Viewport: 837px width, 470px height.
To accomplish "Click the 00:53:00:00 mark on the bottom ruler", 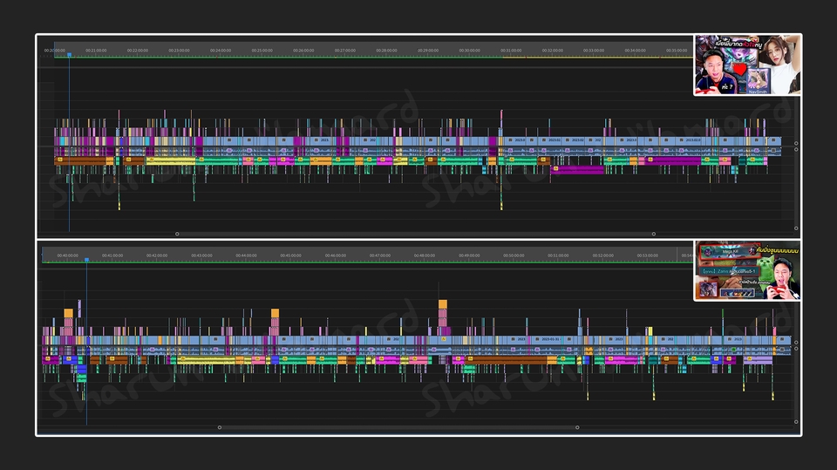I will point(648,255).
